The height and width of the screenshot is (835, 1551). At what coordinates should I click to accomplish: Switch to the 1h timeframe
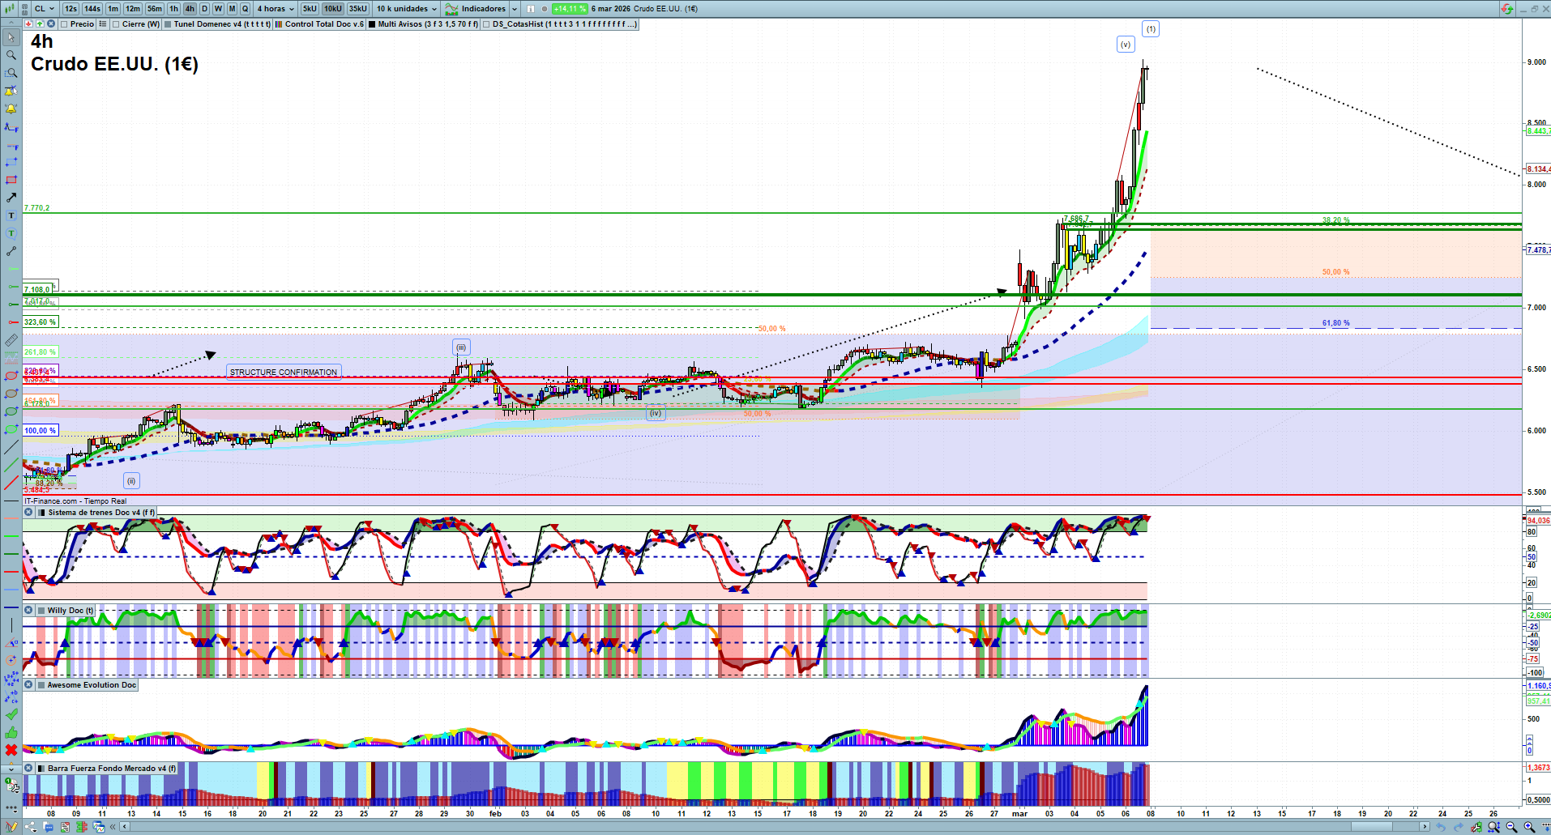click(173, 9)
